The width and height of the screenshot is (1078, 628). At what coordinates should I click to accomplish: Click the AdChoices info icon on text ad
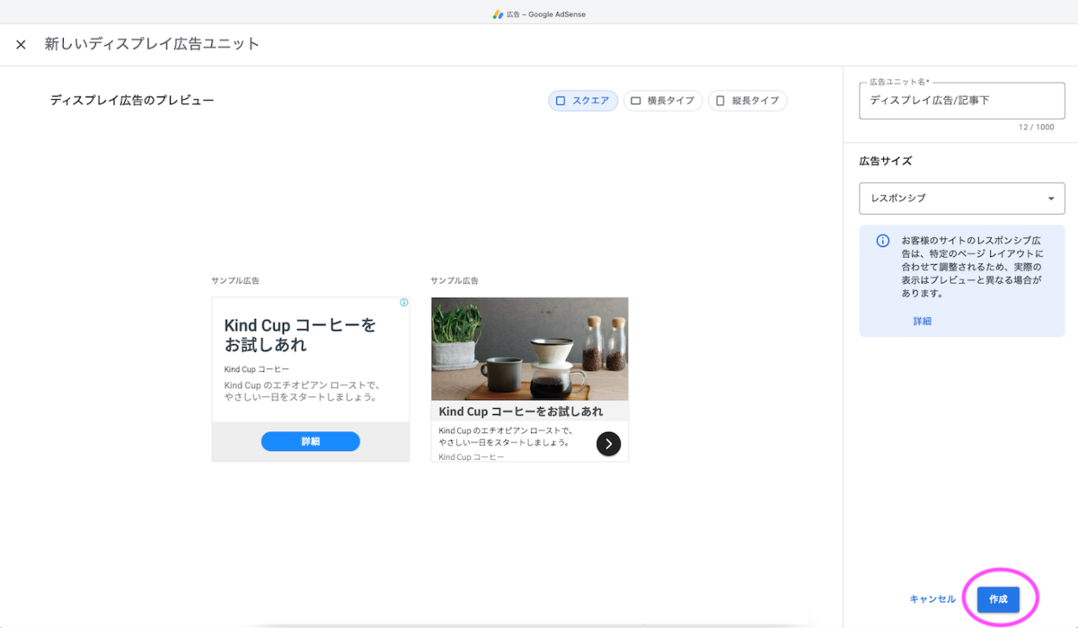[404, 303]
